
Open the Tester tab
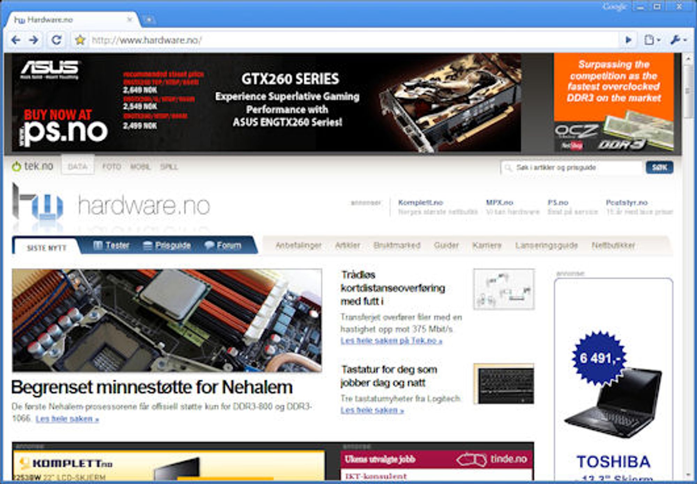[112, 246]
